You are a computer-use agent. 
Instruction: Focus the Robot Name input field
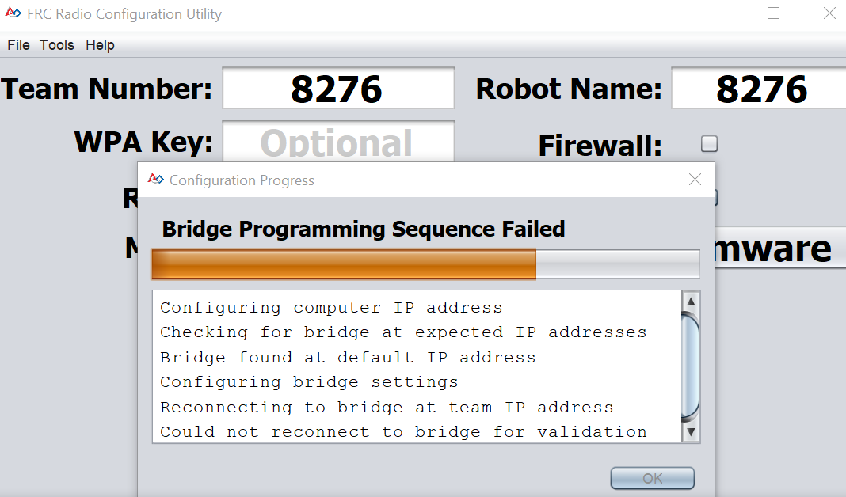(x=759, y=88)
